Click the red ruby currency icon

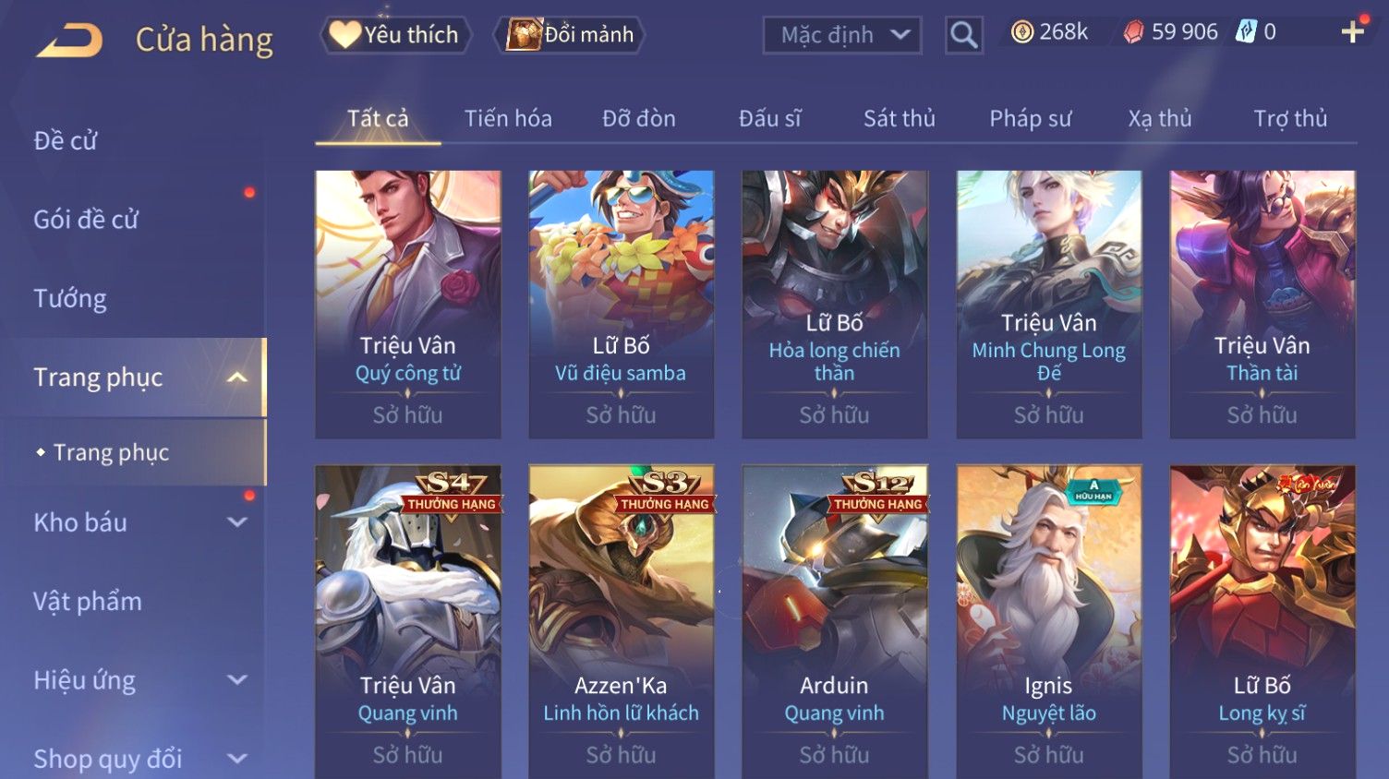1133,32
